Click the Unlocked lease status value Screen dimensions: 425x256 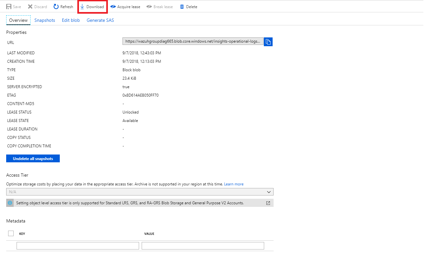(x=131, y=112)
